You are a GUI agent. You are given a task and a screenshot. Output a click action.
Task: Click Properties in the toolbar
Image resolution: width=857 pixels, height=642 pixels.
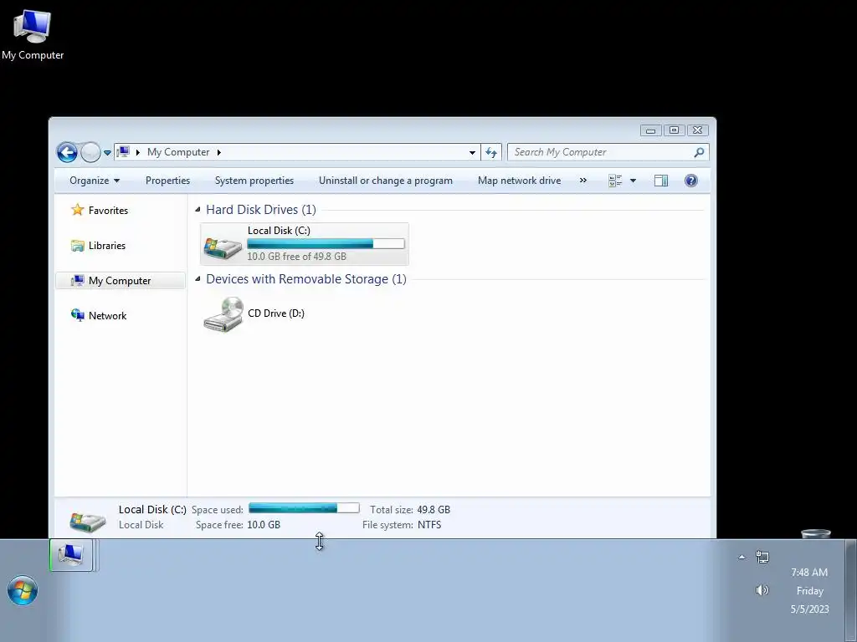167,181
